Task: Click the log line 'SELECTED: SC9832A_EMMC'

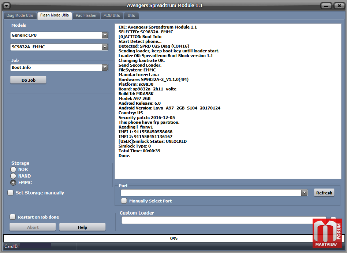Action: coord(146,32)
